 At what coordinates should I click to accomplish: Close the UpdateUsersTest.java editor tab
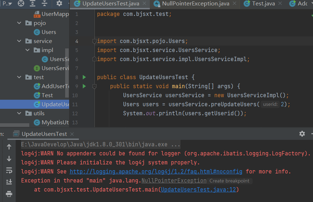[x=144, y=4]
